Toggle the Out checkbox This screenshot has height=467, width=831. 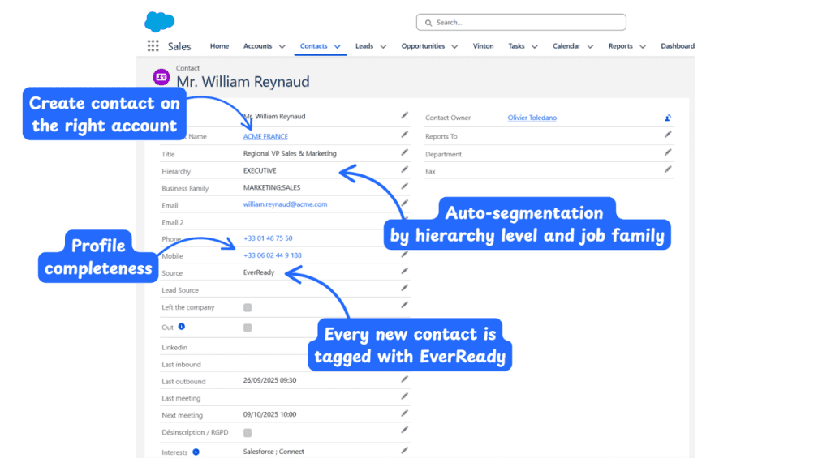tap(248, 328)
